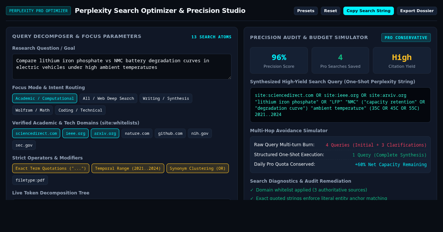This screenshot has width=443, height=232.
Task: Open the Presets menu
Action: tap(306, 11)
